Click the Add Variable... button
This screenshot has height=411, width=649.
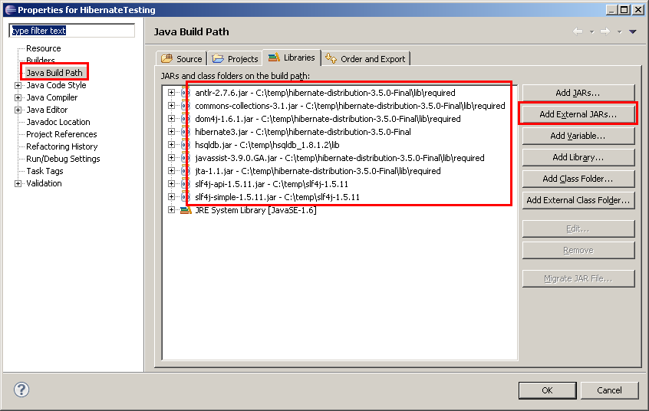[578, 136]
